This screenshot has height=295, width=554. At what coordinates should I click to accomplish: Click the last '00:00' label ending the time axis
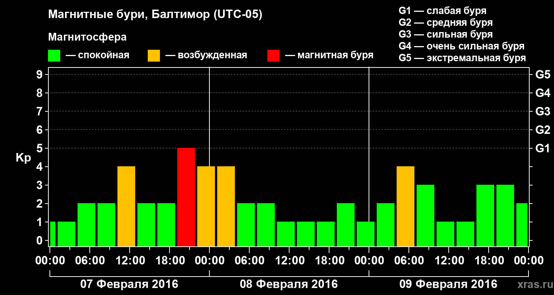528,261
